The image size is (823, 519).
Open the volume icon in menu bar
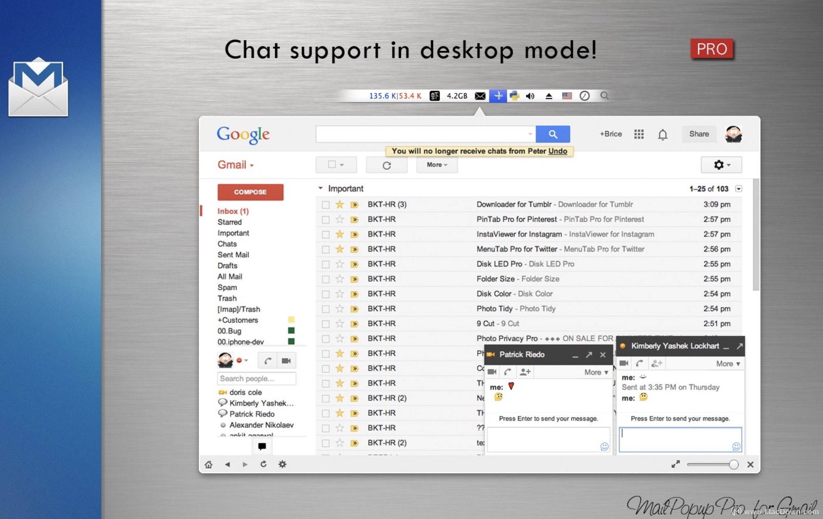[530, 96]
